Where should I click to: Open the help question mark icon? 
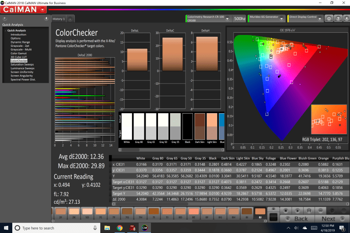pyautogui.click(x=338, y=18)
